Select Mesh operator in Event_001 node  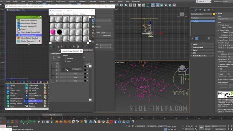(x=29, y=38)
